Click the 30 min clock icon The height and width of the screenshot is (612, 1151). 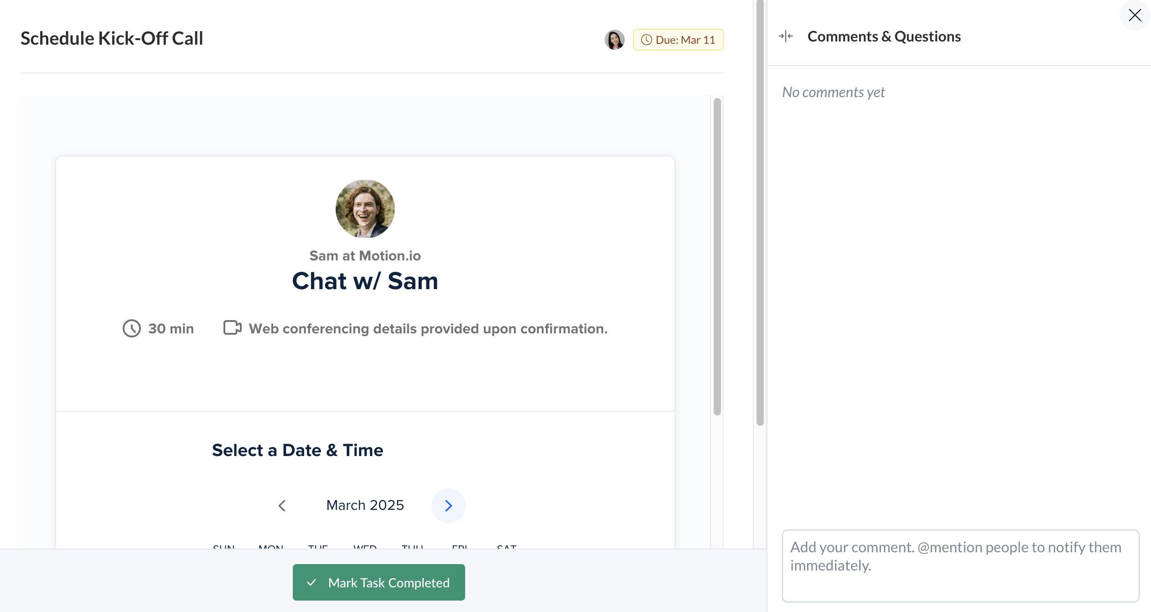coord(132,328)
